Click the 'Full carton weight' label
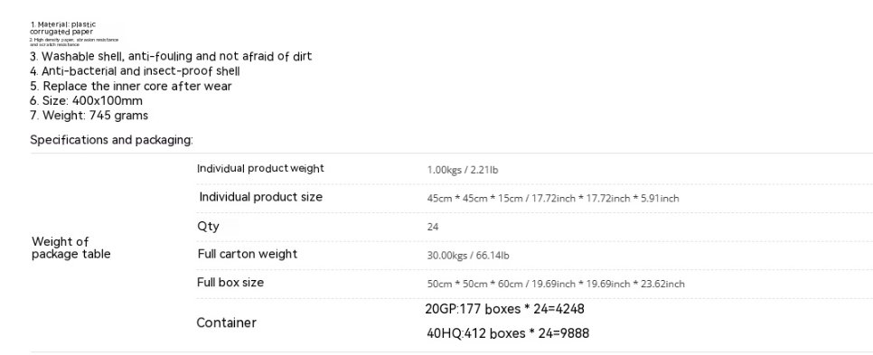The width and height of the screenshot is (873, 355). click(x=248, y=255)
